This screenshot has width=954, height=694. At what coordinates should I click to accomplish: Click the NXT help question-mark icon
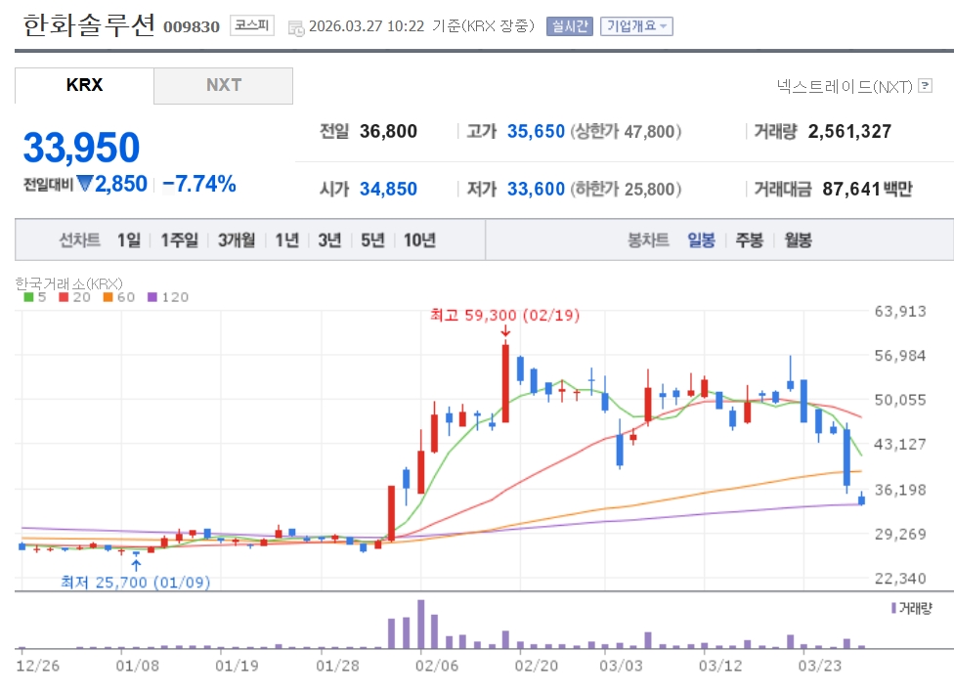click(x=925, y=86)
